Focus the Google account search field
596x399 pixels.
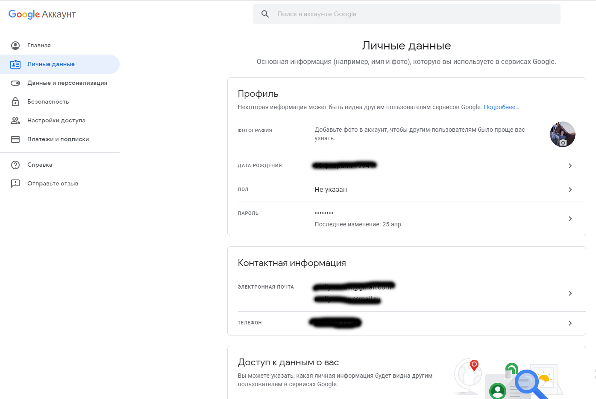(x=406, y=14)
